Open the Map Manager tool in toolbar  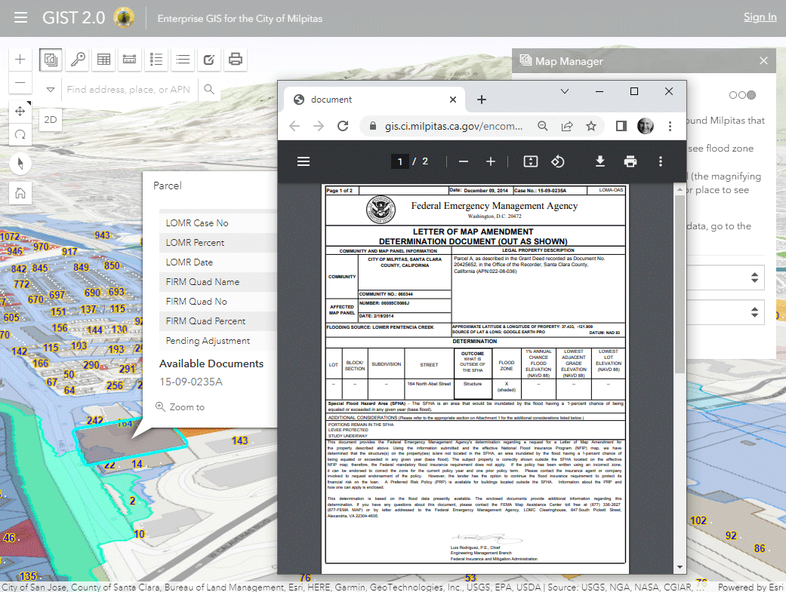click(50, 60)
